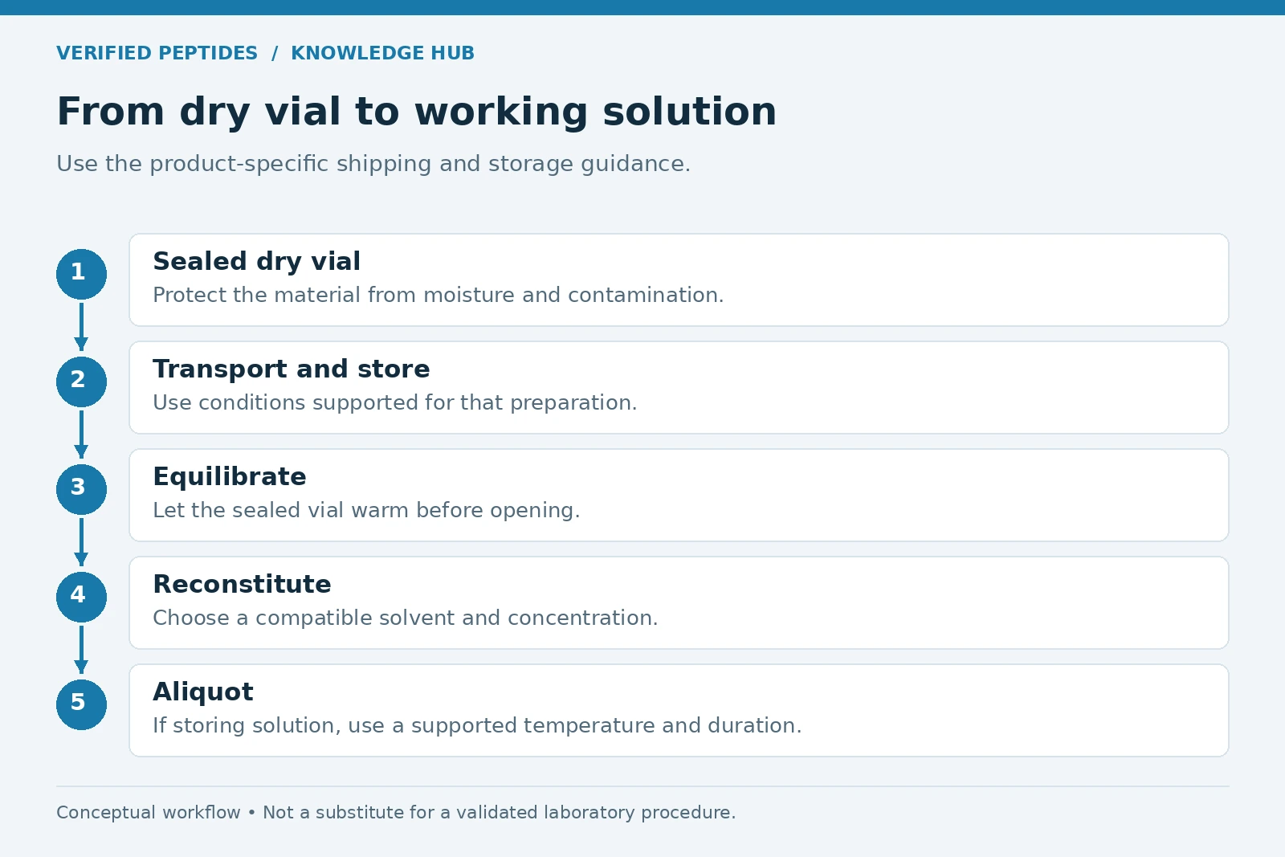This screenshot has height=857, width=1285.
Task: Click the Reconstitute heading
Action: (x=242, y=584)
